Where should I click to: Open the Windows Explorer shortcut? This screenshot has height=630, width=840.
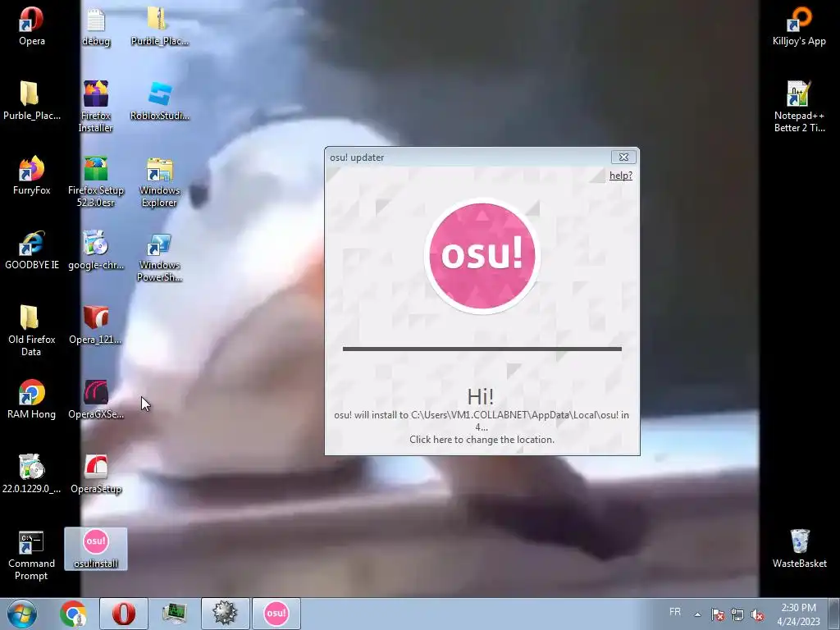[160, 181]
